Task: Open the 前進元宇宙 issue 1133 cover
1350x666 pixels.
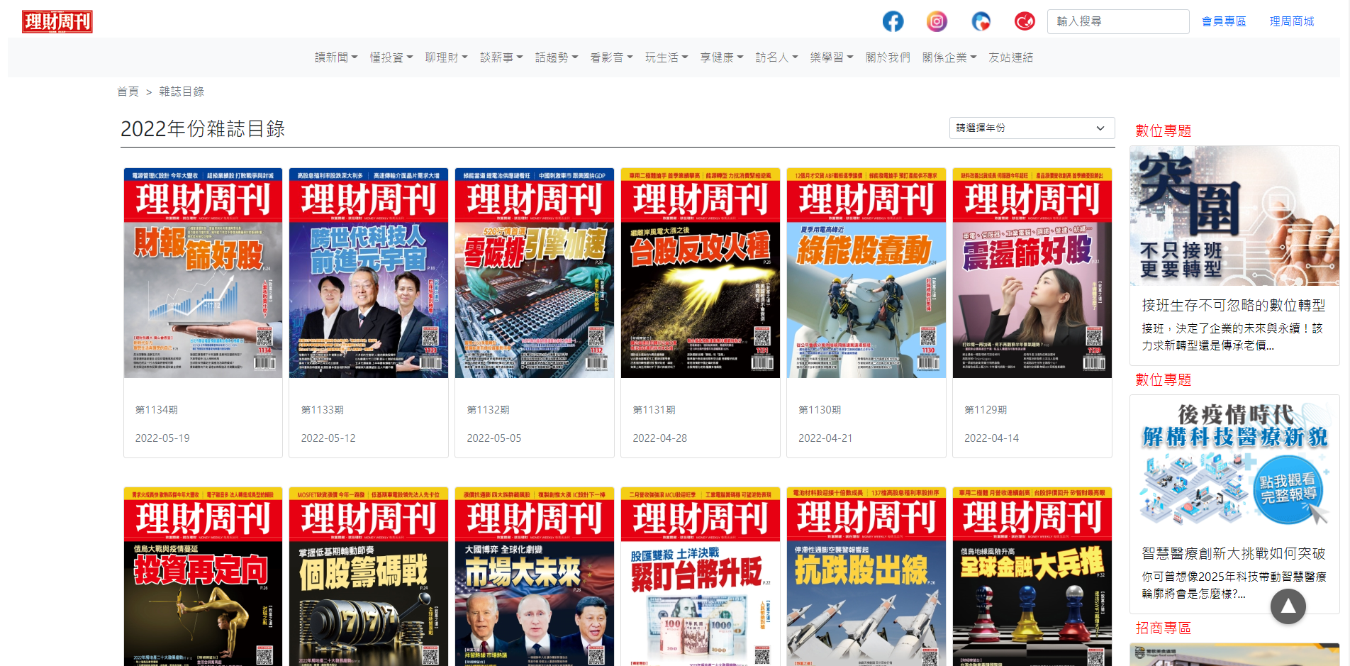Action: (369, 273)
